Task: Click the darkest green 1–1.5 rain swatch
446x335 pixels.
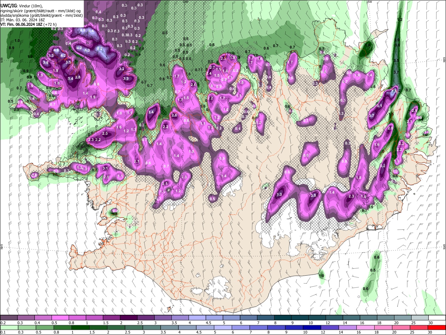Action: pyautogui.click(x=80, y=327)
